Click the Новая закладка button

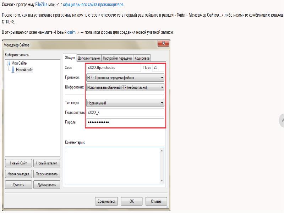(x=18, y=174)
